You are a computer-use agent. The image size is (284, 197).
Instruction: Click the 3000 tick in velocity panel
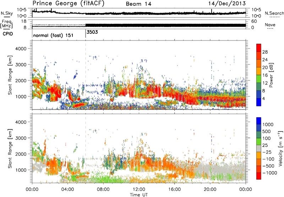pos(21,138)
